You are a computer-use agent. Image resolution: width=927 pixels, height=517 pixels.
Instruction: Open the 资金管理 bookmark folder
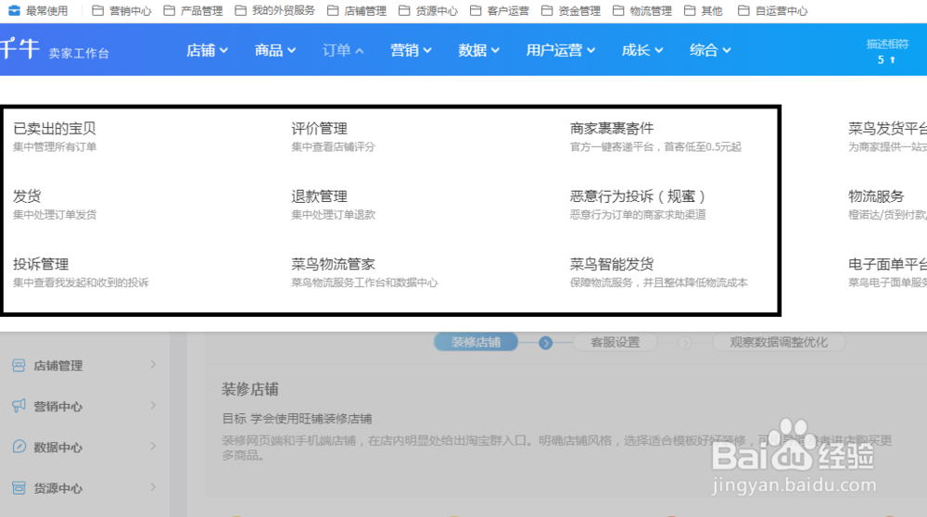tap(570, 10)
